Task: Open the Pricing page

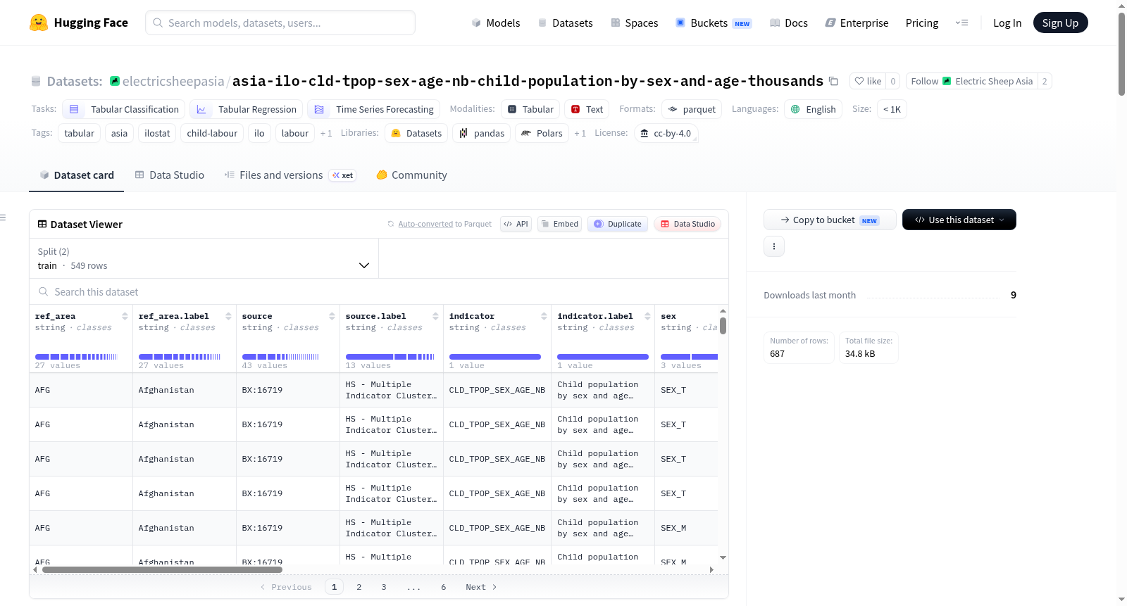Action: [x=922, y=23]
